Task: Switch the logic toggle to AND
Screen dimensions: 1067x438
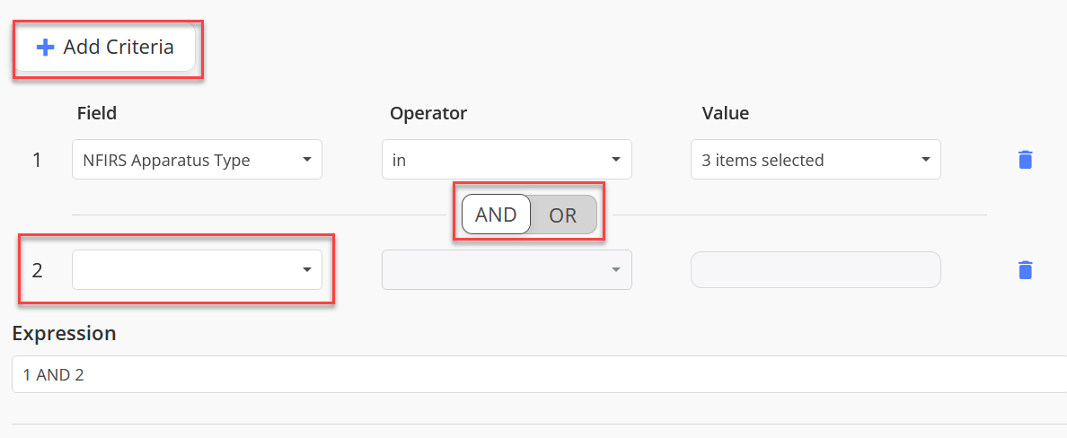Action: [496, 215]
